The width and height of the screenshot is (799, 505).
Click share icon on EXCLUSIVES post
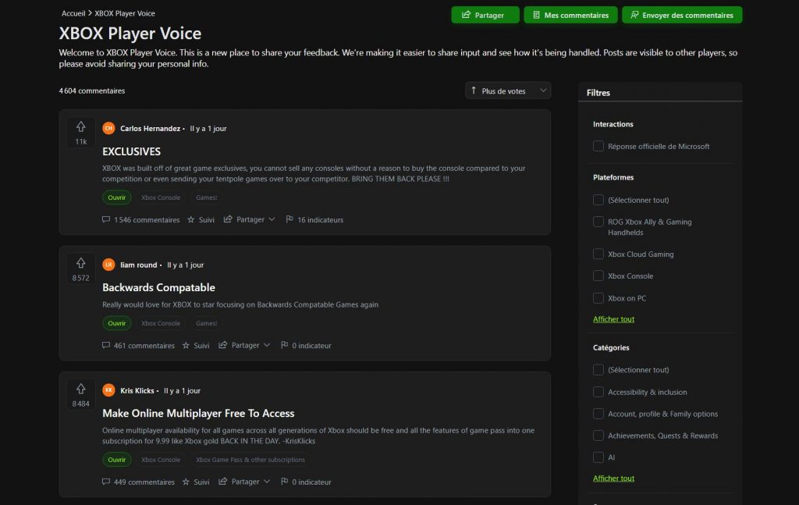[x=228, y=219]
